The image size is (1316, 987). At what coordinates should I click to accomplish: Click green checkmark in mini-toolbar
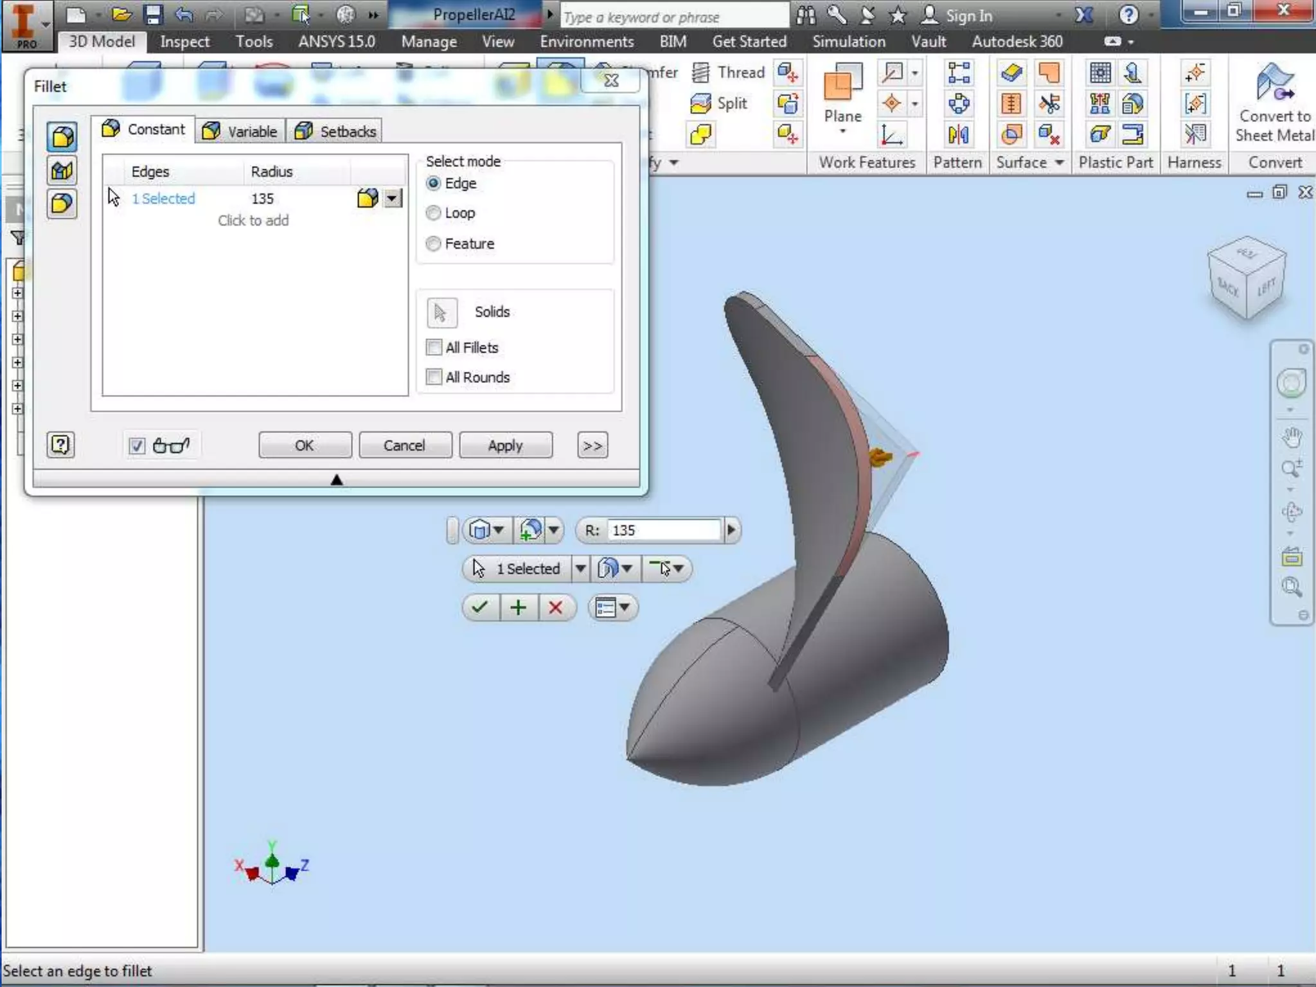coord(480,607)
